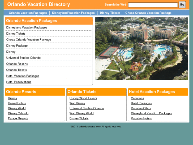Open the Walt Disney World link
The width and height of the screenshot is (193, 145).
point(82,113)
